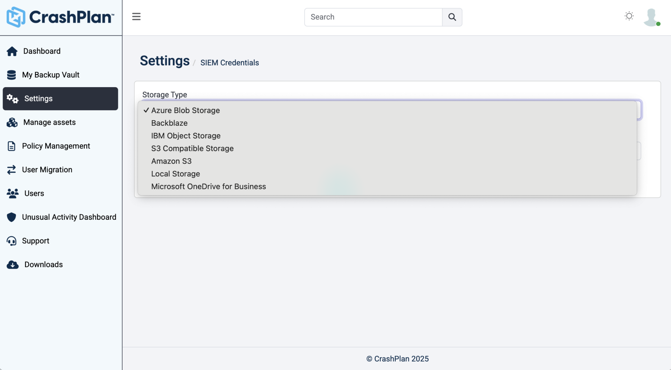Click the Storage Type label
The image size is (671, 370).
164,95
